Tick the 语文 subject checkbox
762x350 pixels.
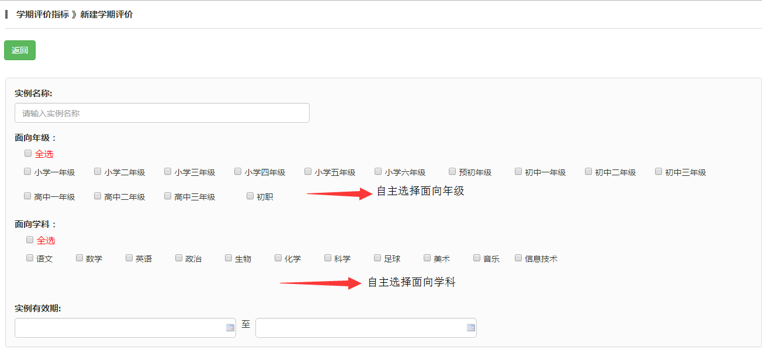click(x=30, y=258)
